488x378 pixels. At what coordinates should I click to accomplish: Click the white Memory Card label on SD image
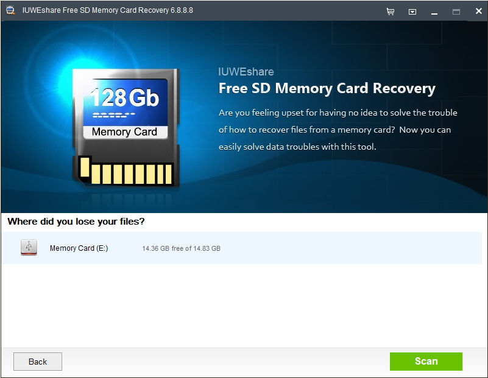125,132
